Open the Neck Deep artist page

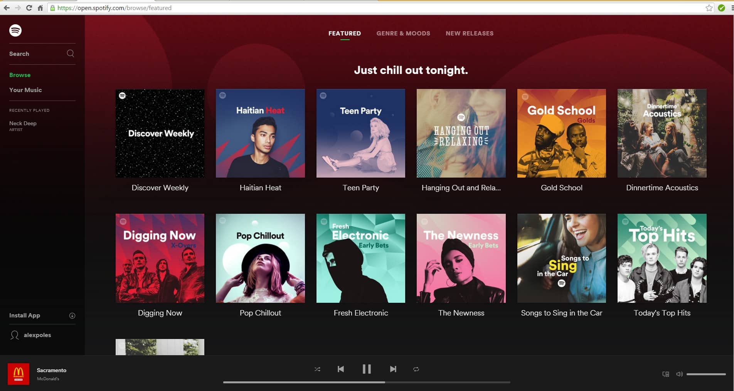click(x=23, y=123)
